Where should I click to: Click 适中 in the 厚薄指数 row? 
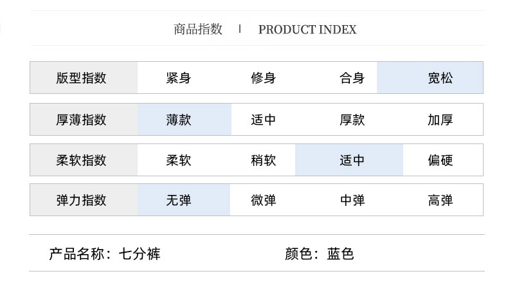pos(263,120)
